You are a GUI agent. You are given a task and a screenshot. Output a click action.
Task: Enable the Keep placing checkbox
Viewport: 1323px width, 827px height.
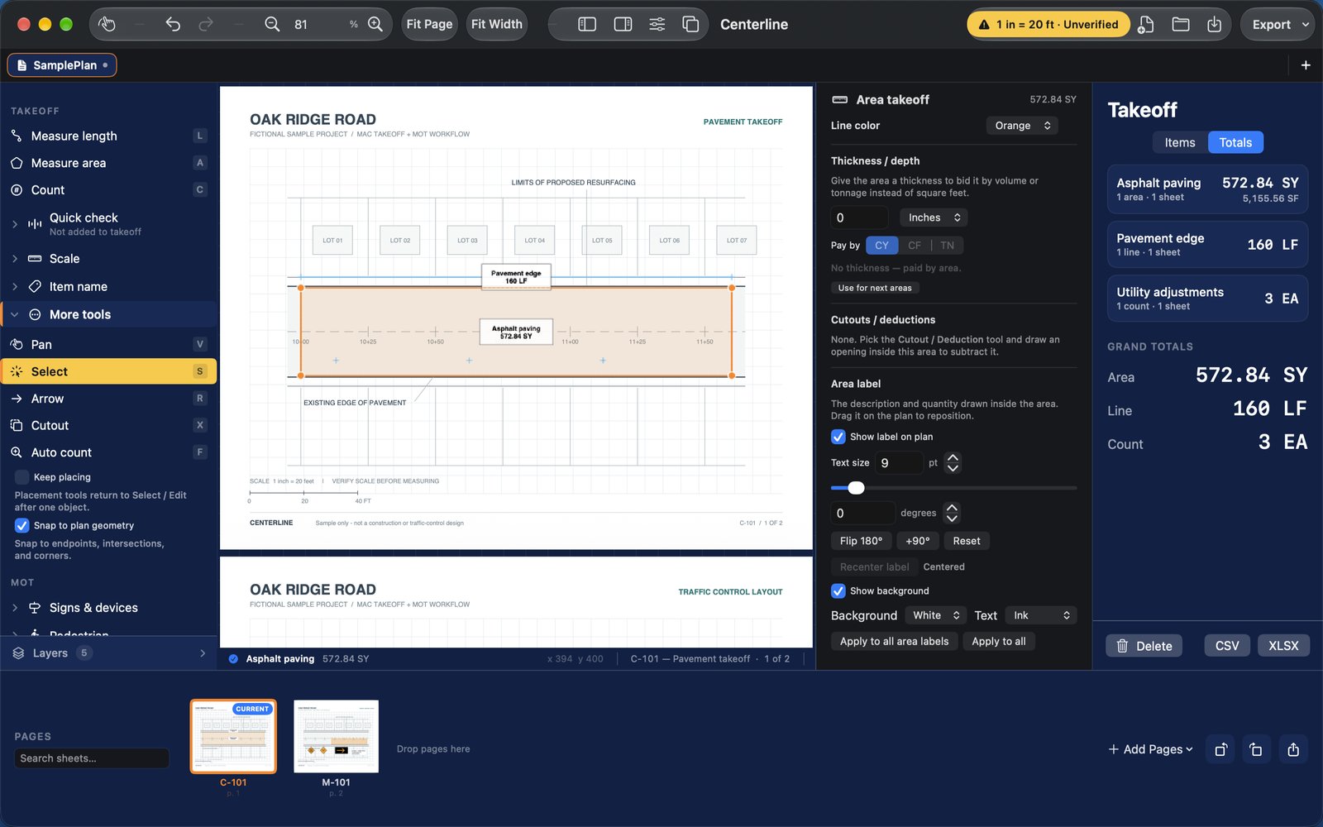(22, 477)
